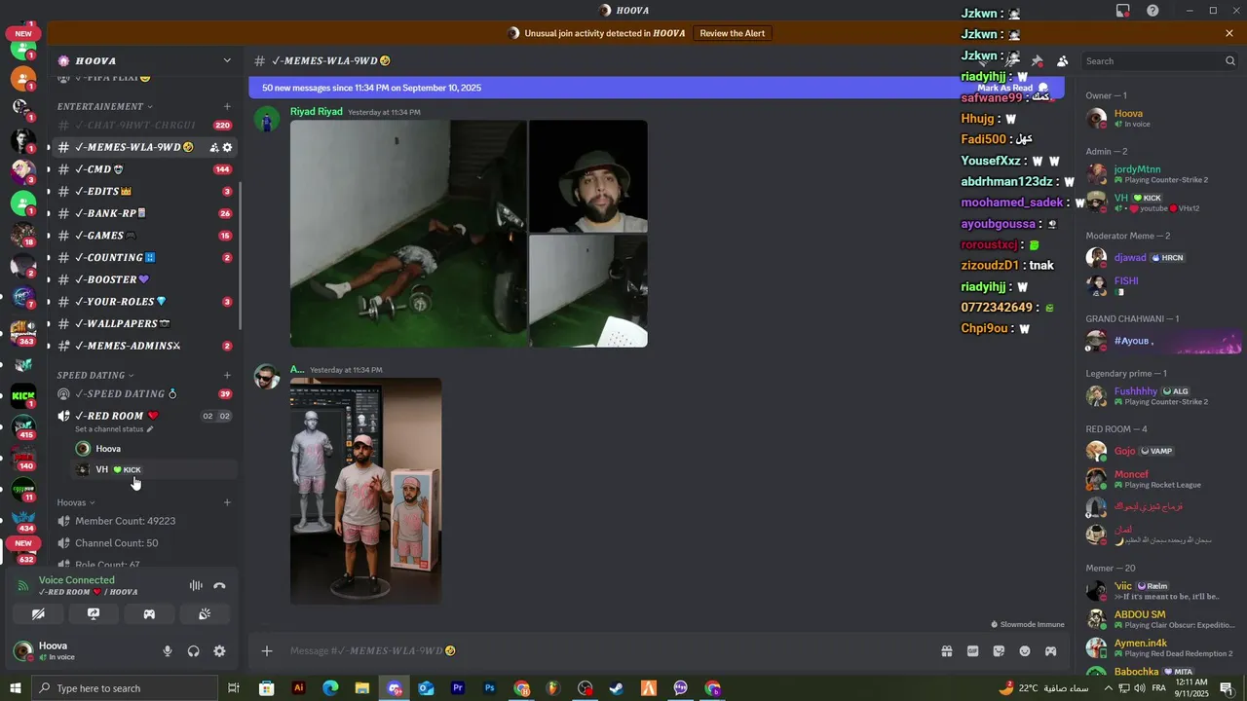1247x701 pixels.
Task: Deafen with headphones icon
Action: (193, 651)
